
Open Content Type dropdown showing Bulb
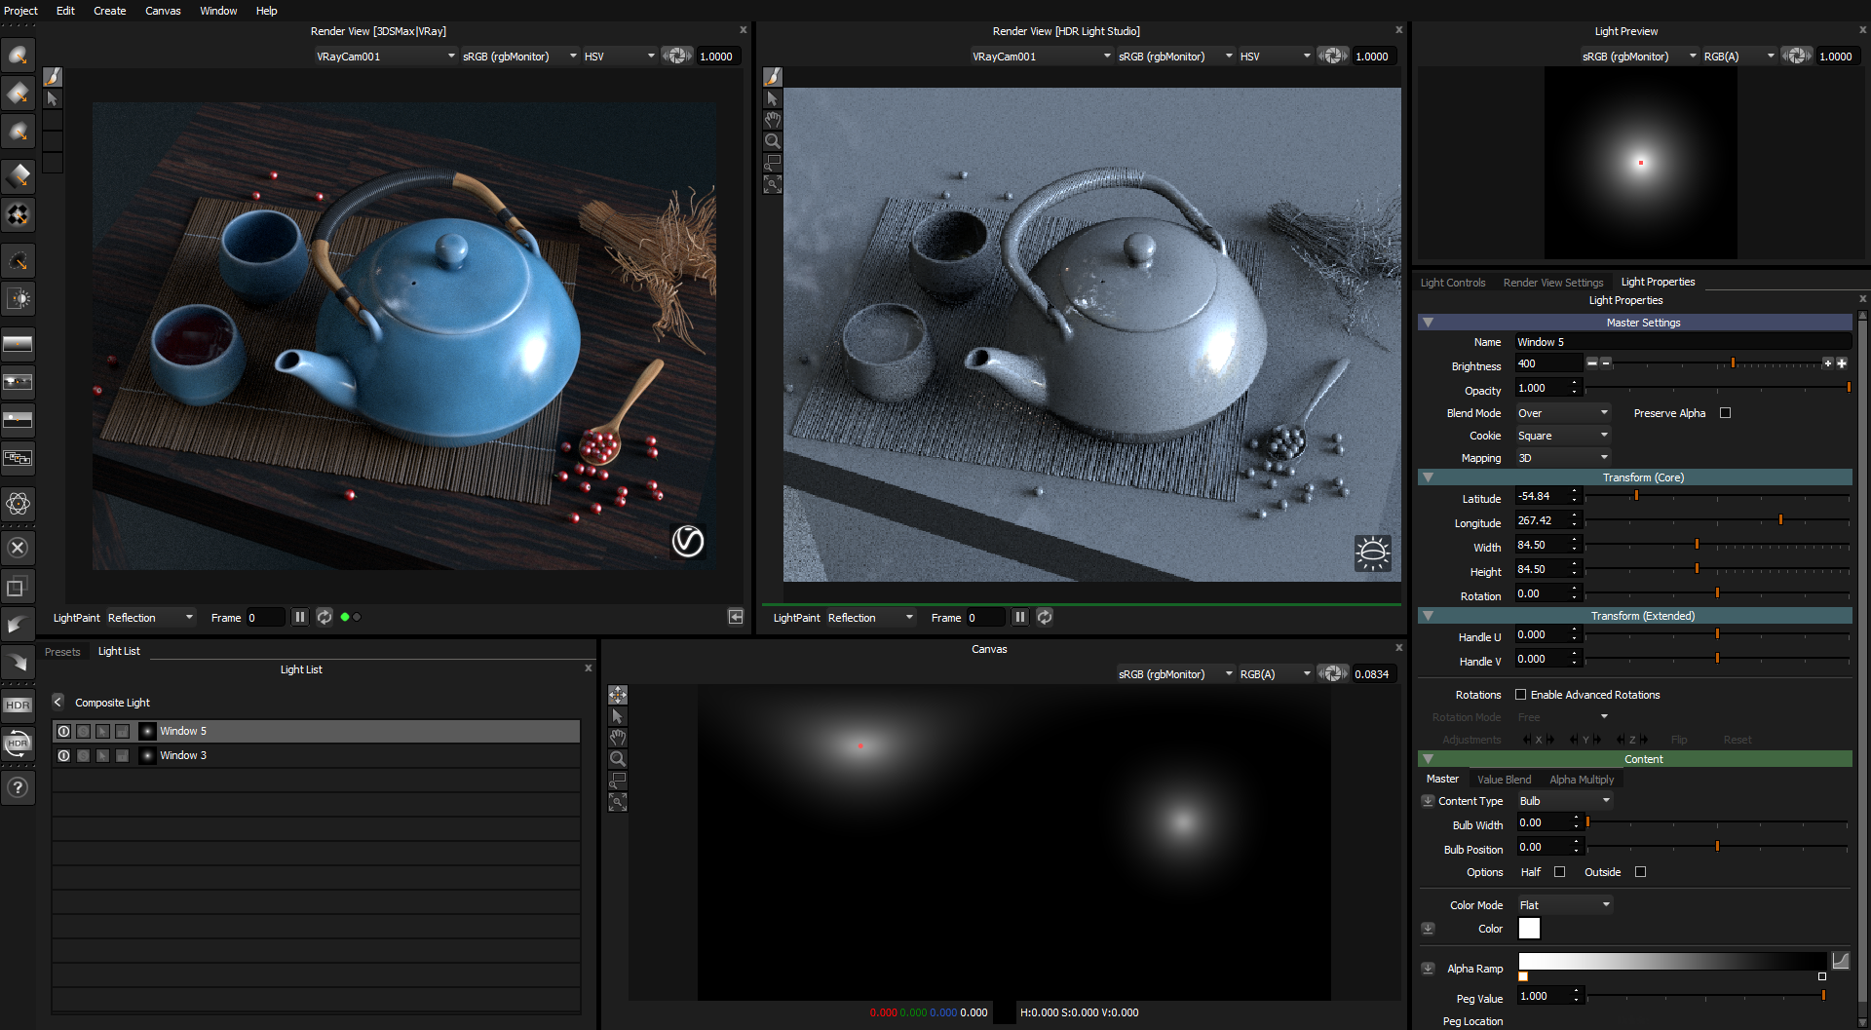click(1565, 801)
